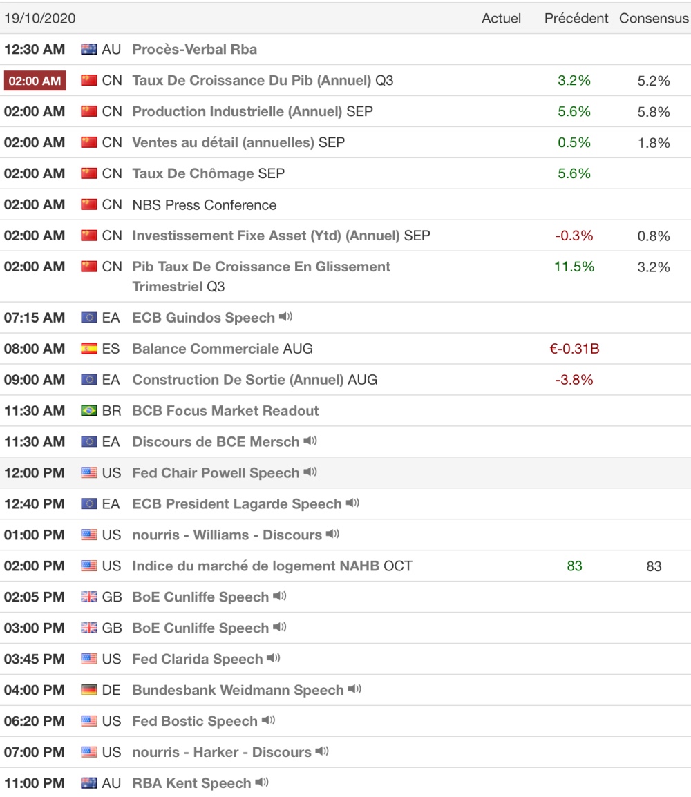This screenshot has height=797, width=691.
Task: Click the Germany flag on the Bundesbank Weidmann row
Action: coord(89,690)
